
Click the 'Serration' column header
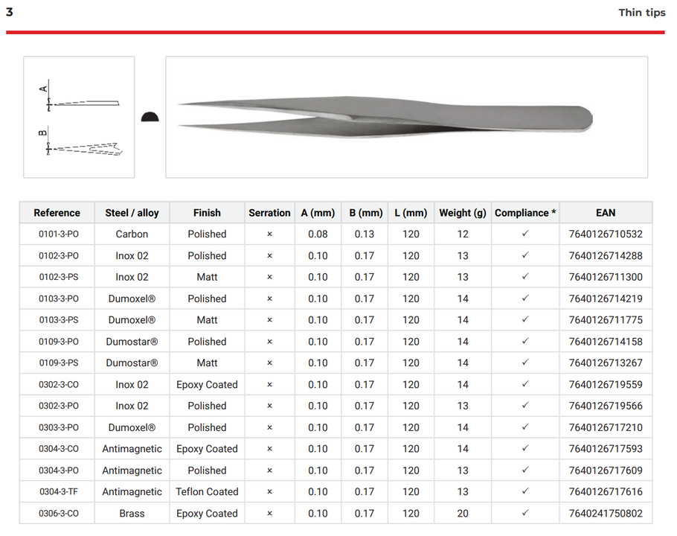point(270,213)
